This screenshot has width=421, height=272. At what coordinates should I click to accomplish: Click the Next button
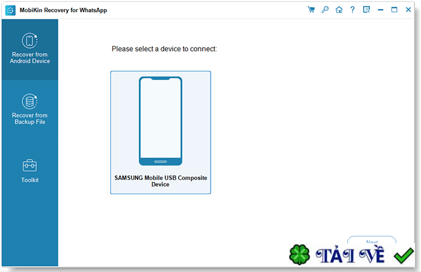click(x=372, y=241)
